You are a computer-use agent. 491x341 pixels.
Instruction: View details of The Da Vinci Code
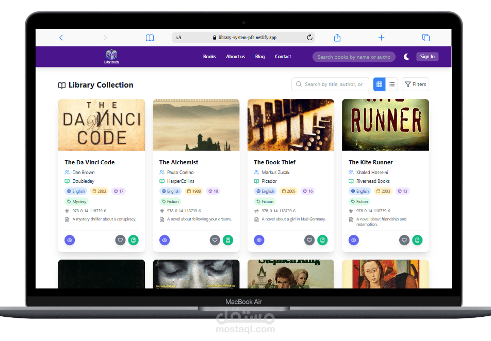(x=70, y=240)
